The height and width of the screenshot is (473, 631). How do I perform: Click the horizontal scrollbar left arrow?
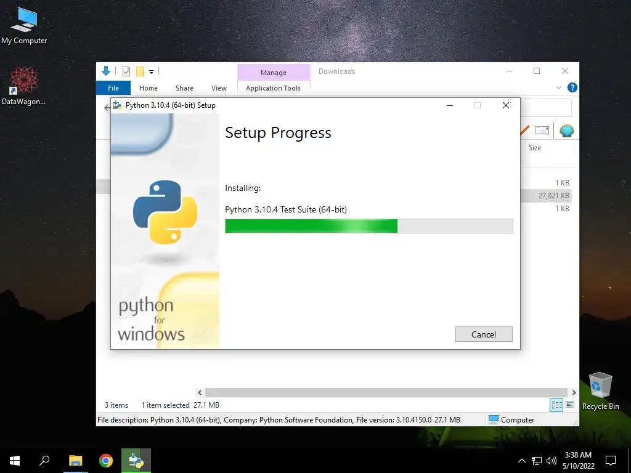(x=200, y=392)
